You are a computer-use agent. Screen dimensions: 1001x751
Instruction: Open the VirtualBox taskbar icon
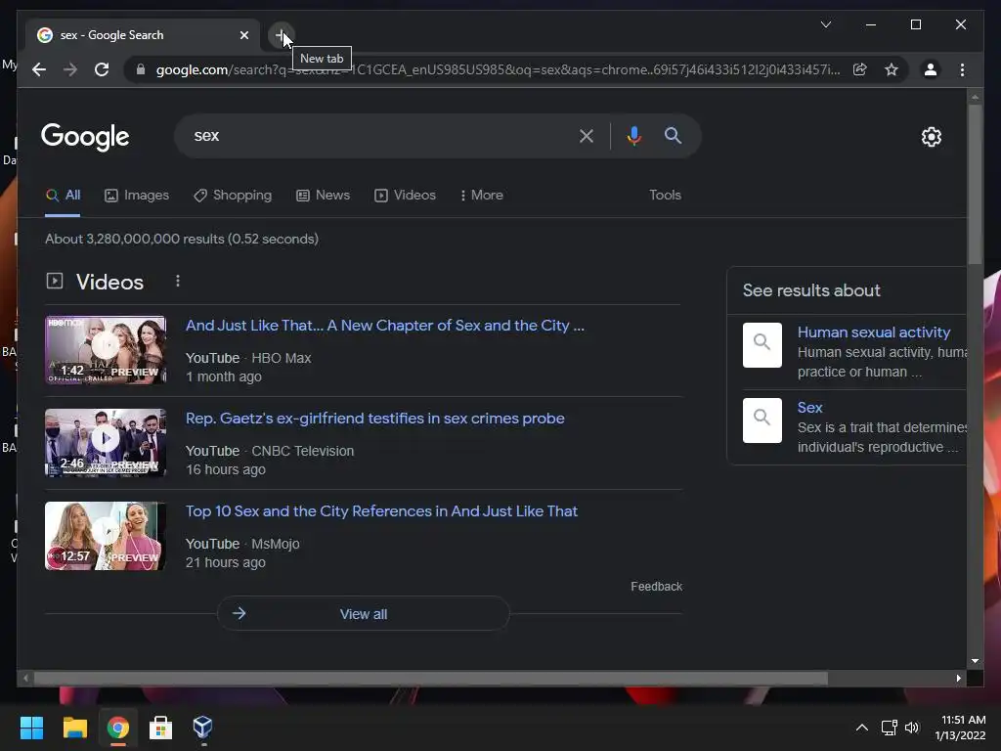(203, 728)
